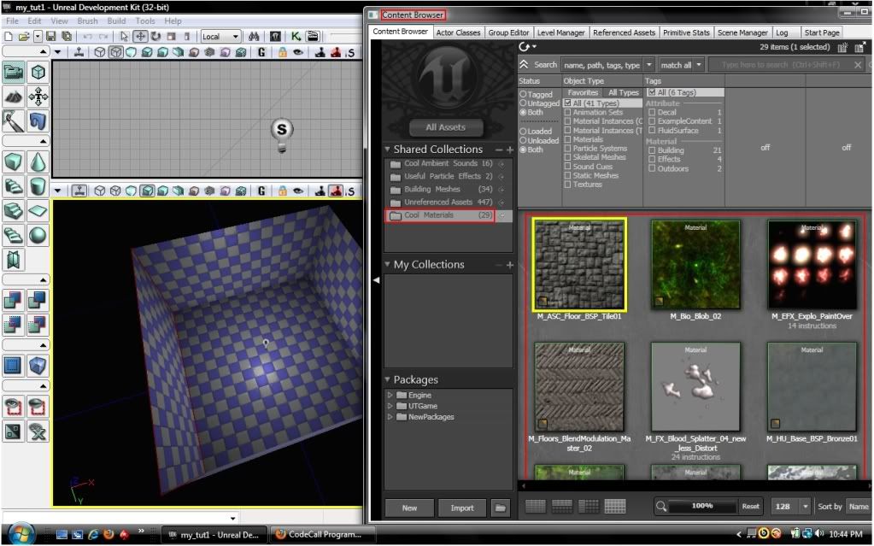The width and height of the screenshot is (874, 546).
Task: Switch to the Scene Manager tab
Action: (x=742, y=32)
